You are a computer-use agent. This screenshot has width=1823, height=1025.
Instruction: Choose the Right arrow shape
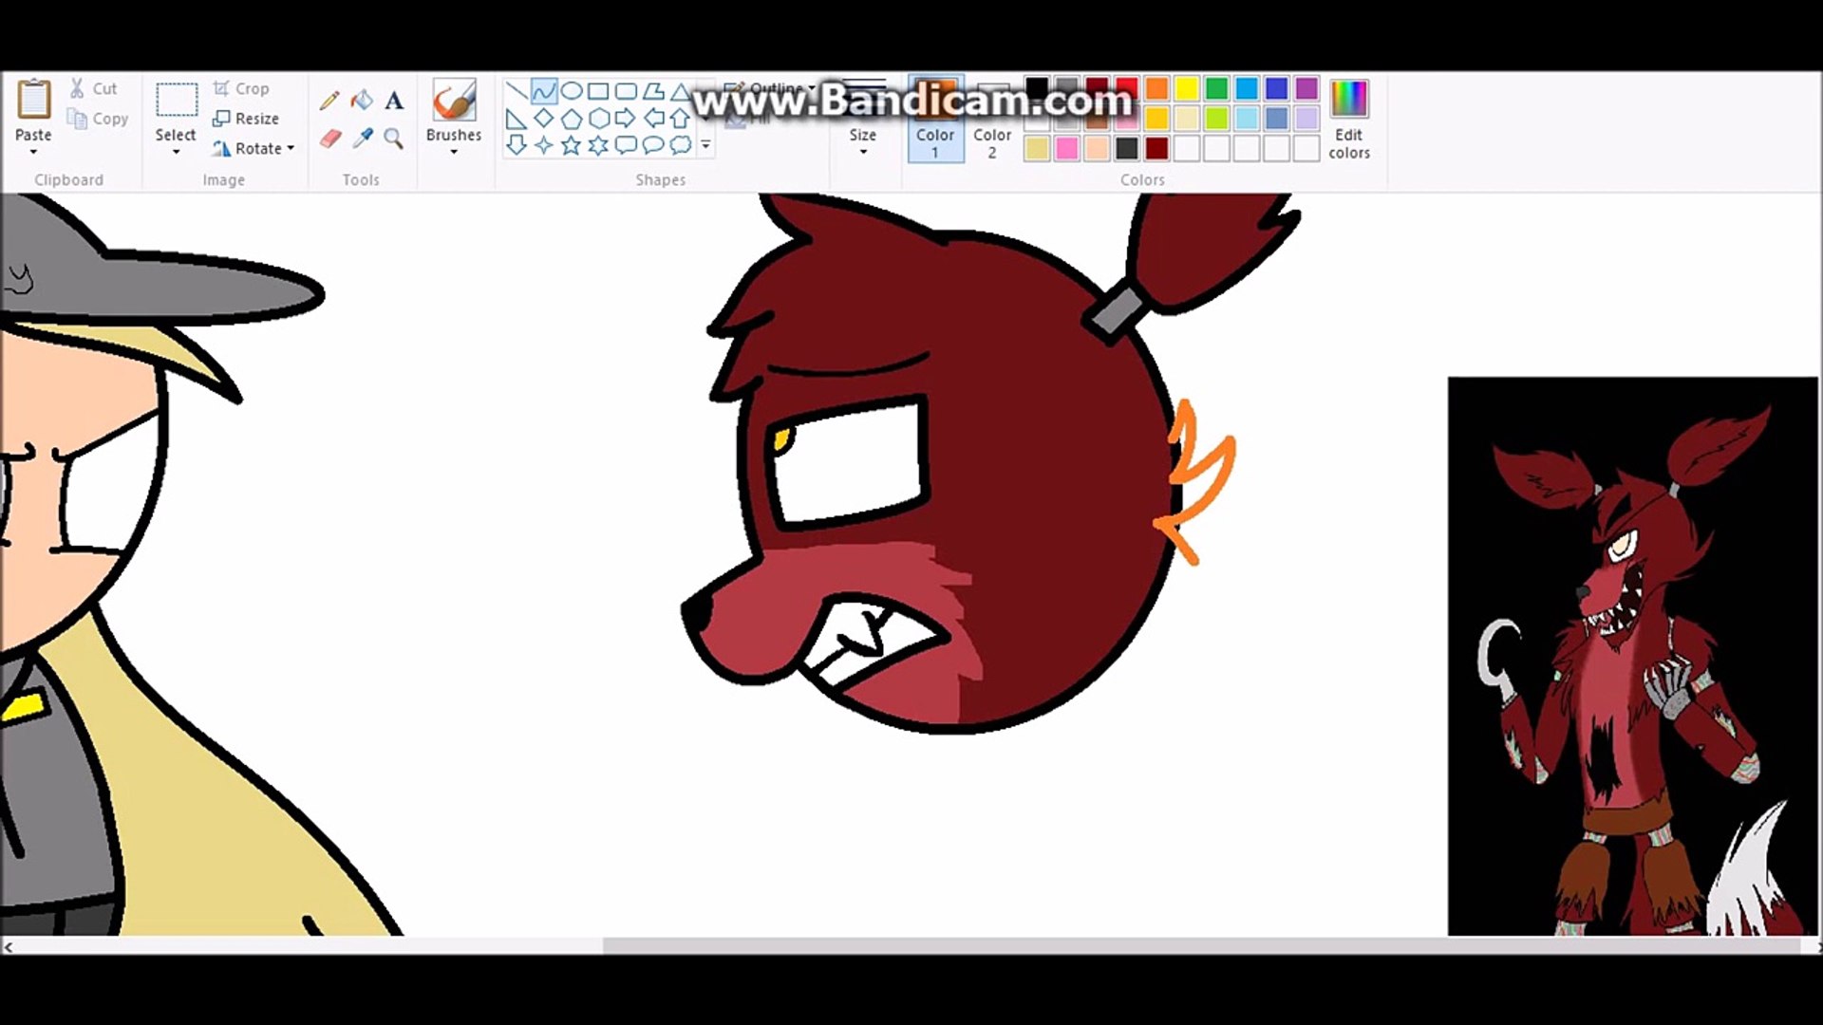(626, 119)
